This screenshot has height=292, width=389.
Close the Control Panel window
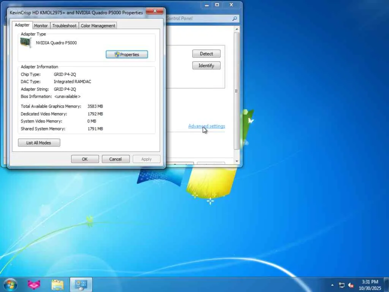pyautogui.click(x=231, y=5)
